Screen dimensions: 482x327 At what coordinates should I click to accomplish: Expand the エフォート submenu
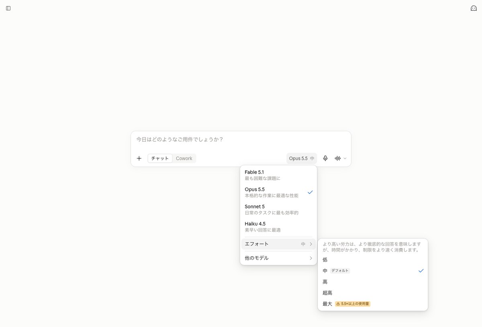[278, 244]
